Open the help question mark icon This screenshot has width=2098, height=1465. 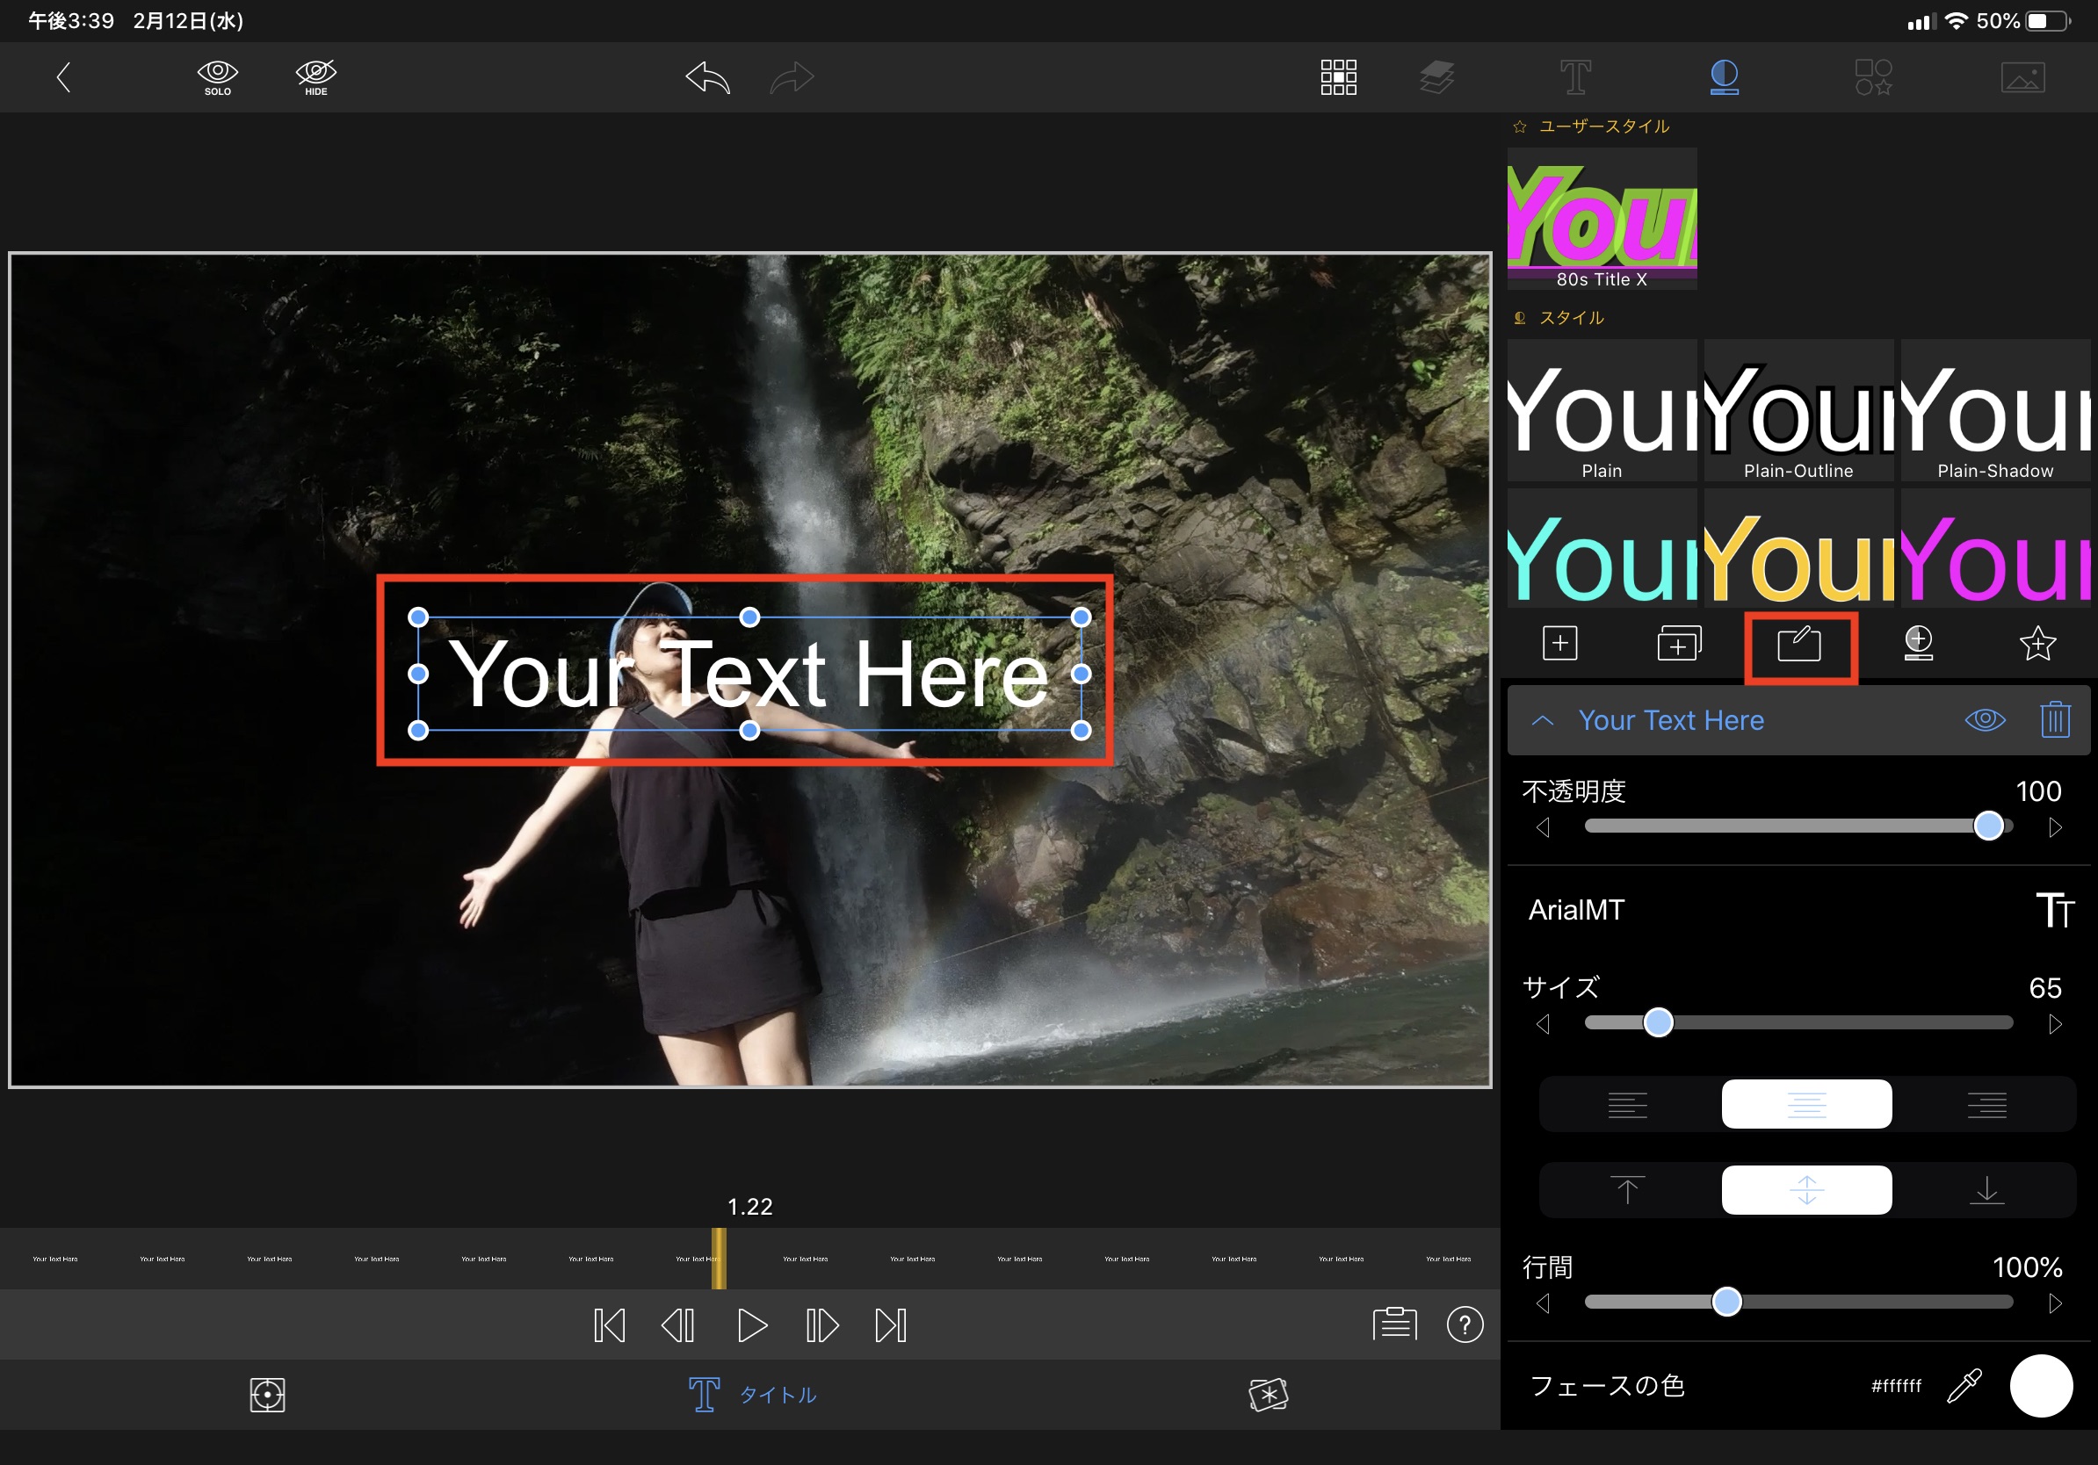1465,1324
